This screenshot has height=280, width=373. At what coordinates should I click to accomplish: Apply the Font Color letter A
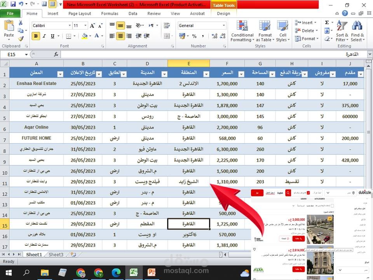(x=97, y=36)
